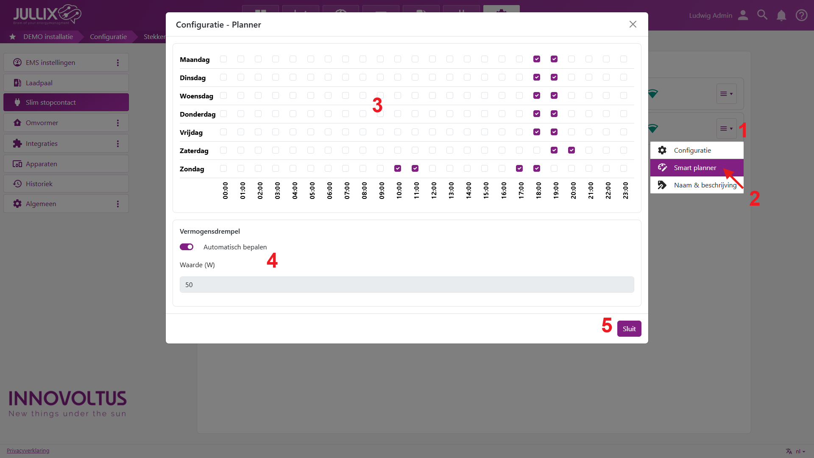Expand EMS instellingen three-dot menu
This screenshot has width=814, height=458.
point(118,63)
